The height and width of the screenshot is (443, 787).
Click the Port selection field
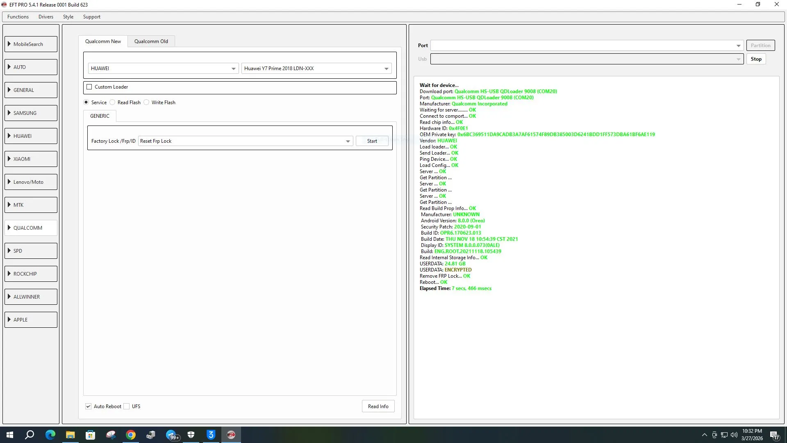[x=586, y=46]
